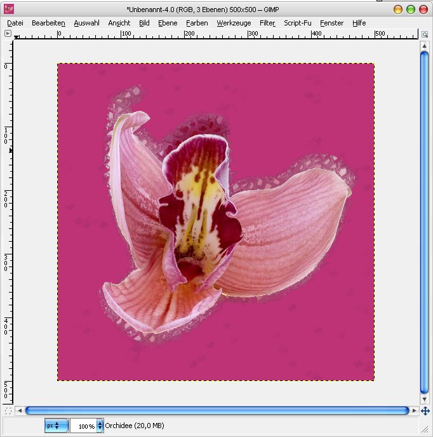Open the Bearbeiten menu
This screenshot has height=437, width=433.
tap(48, 23)
